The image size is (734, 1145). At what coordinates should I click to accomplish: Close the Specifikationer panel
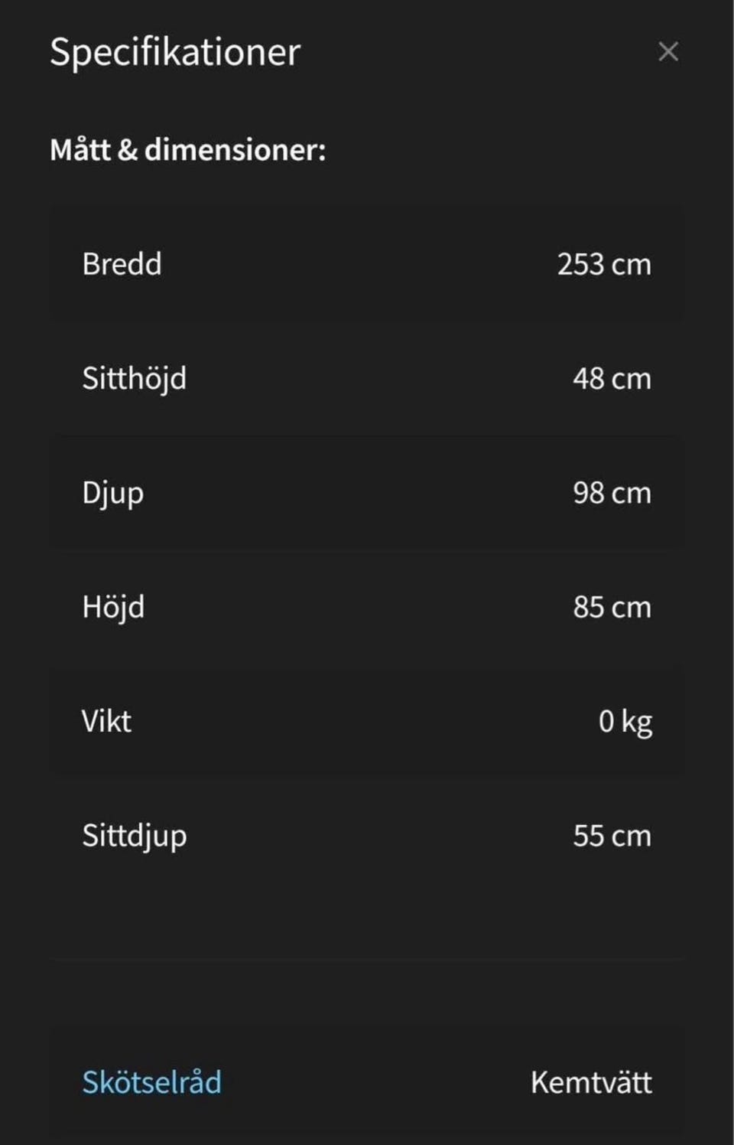coord(667,51)
